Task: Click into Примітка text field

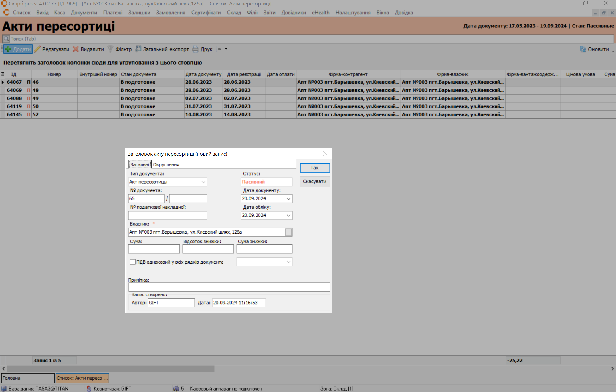Action: (229, 287)
